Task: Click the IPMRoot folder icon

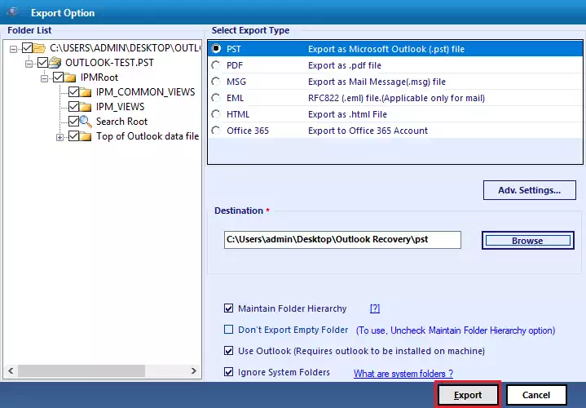Action: (x=70, y=78)
